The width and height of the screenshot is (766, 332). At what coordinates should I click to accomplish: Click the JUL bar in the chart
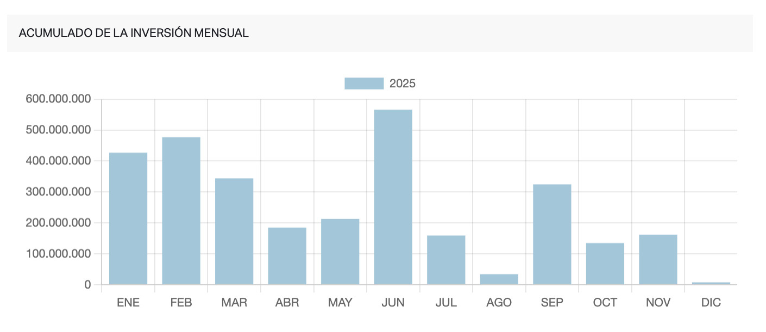[x=446, y=260]
